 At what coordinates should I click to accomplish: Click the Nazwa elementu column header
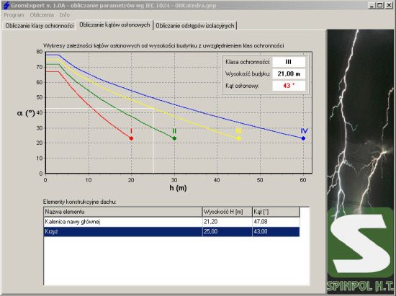pyautogui.click(x=123, y=212)
